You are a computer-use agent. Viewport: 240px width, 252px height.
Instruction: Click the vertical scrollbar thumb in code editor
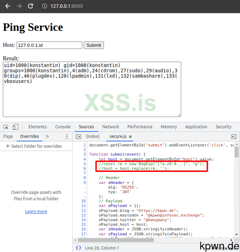tap(237, 152)
